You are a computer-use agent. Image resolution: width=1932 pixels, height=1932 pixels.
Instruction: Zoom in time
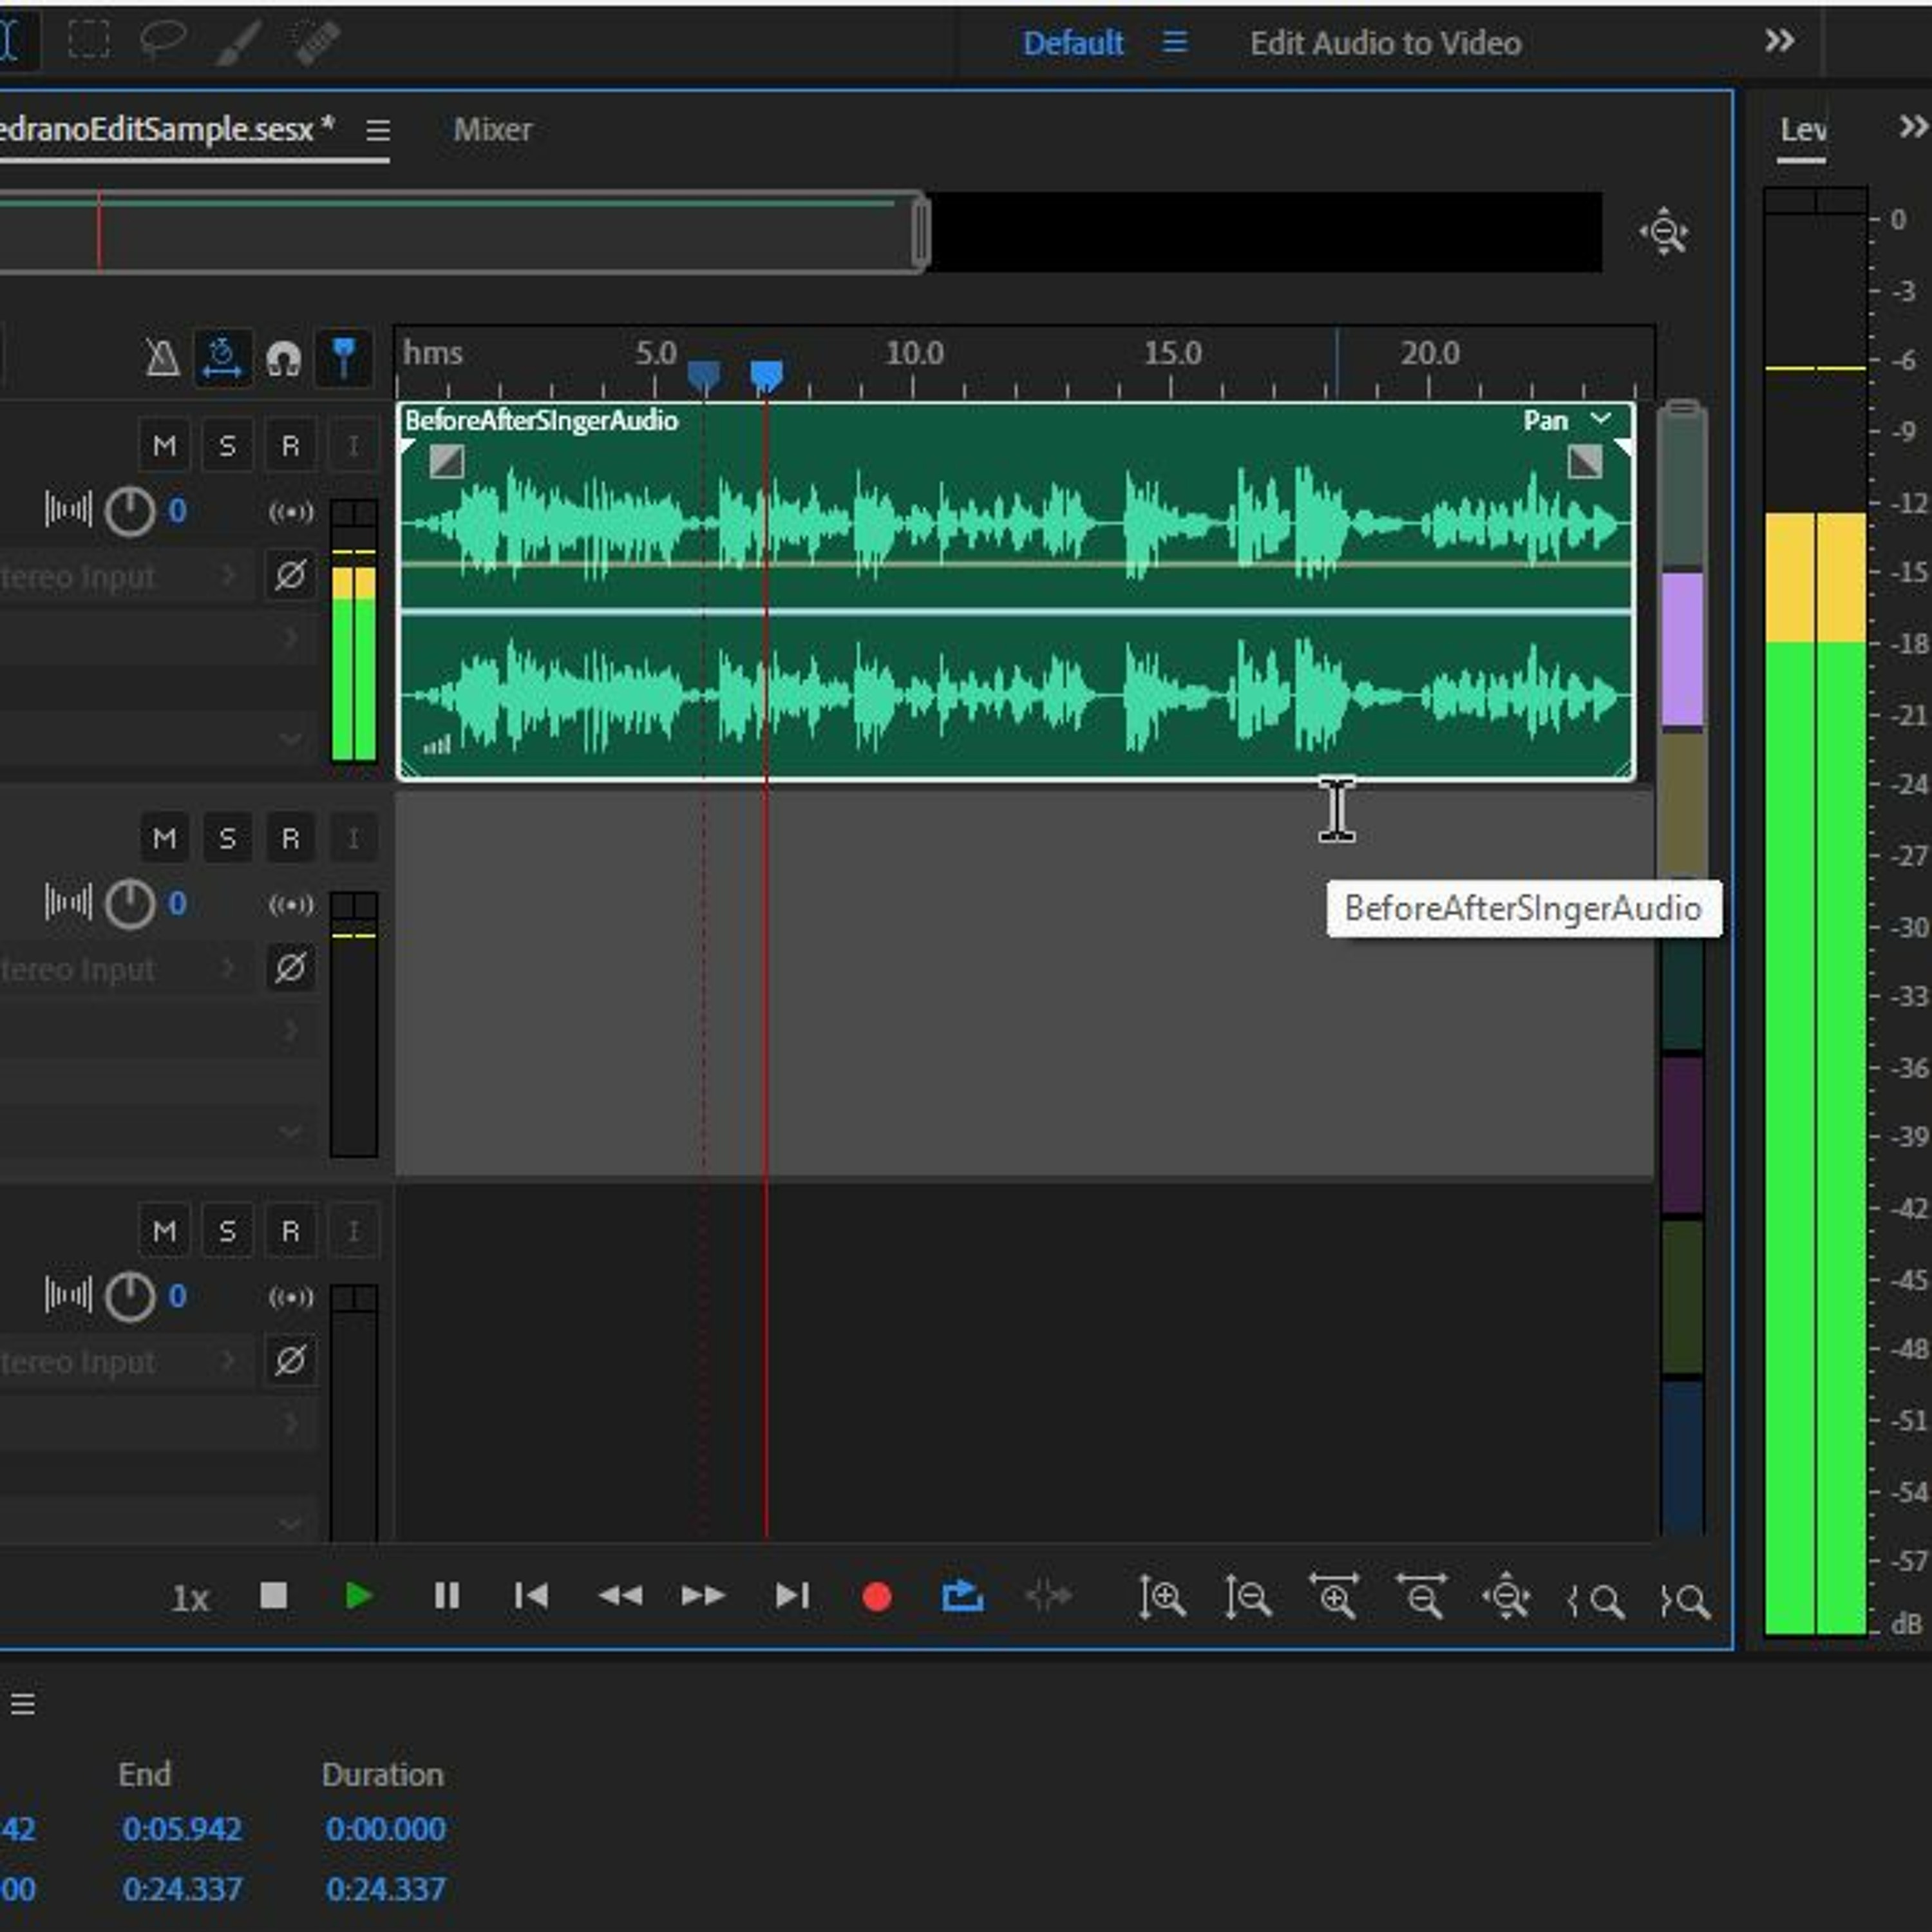[1335, 1596]
